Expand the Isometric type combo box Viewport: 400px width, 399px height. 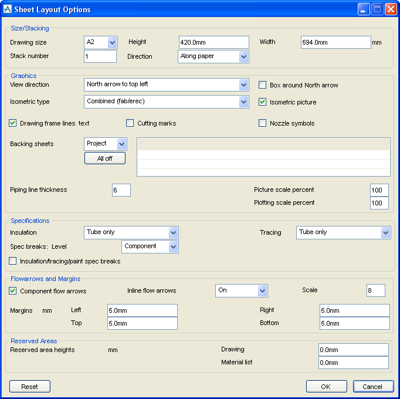click(x=243, y=102)
